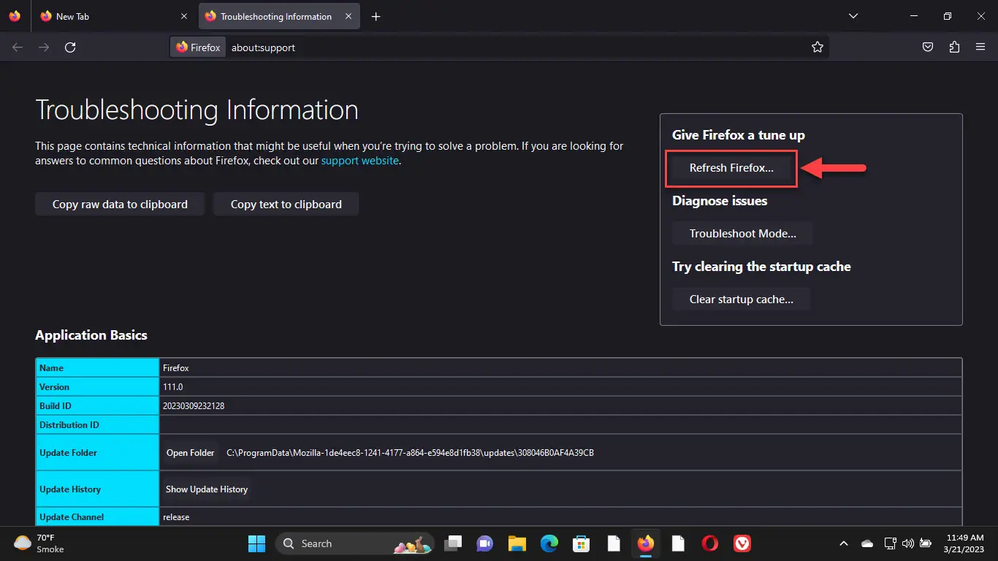Click the Firefox value in the Name row
The image size is (998, 561).
coord(176,368)
